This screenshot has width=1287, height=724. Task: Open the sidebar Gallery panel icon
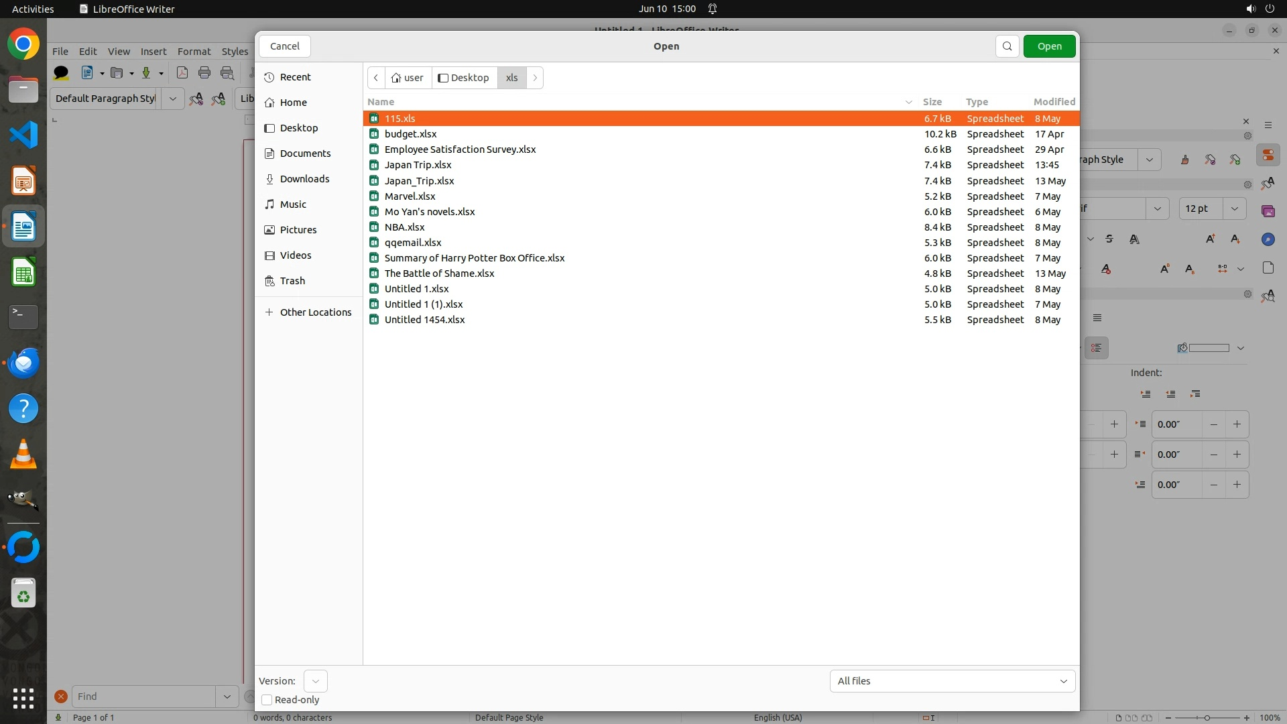tap(1268, 211)
